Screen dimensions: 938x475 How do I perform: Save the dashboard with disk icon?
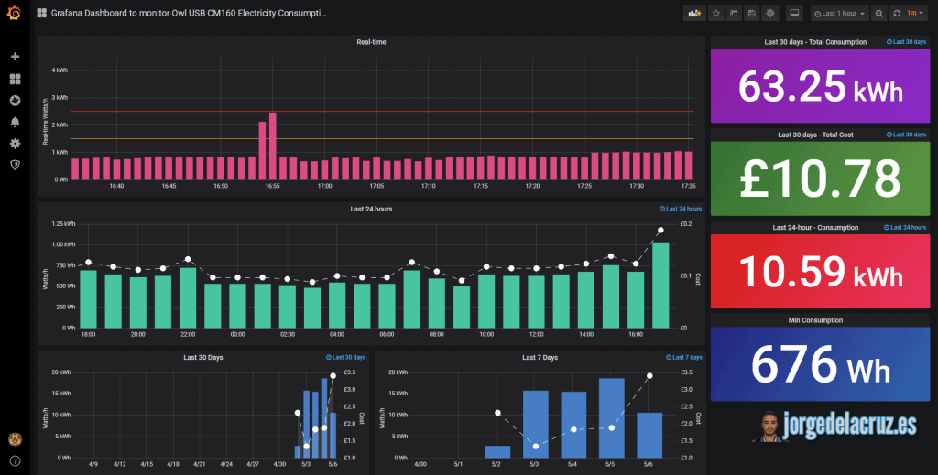pos(752,13)
